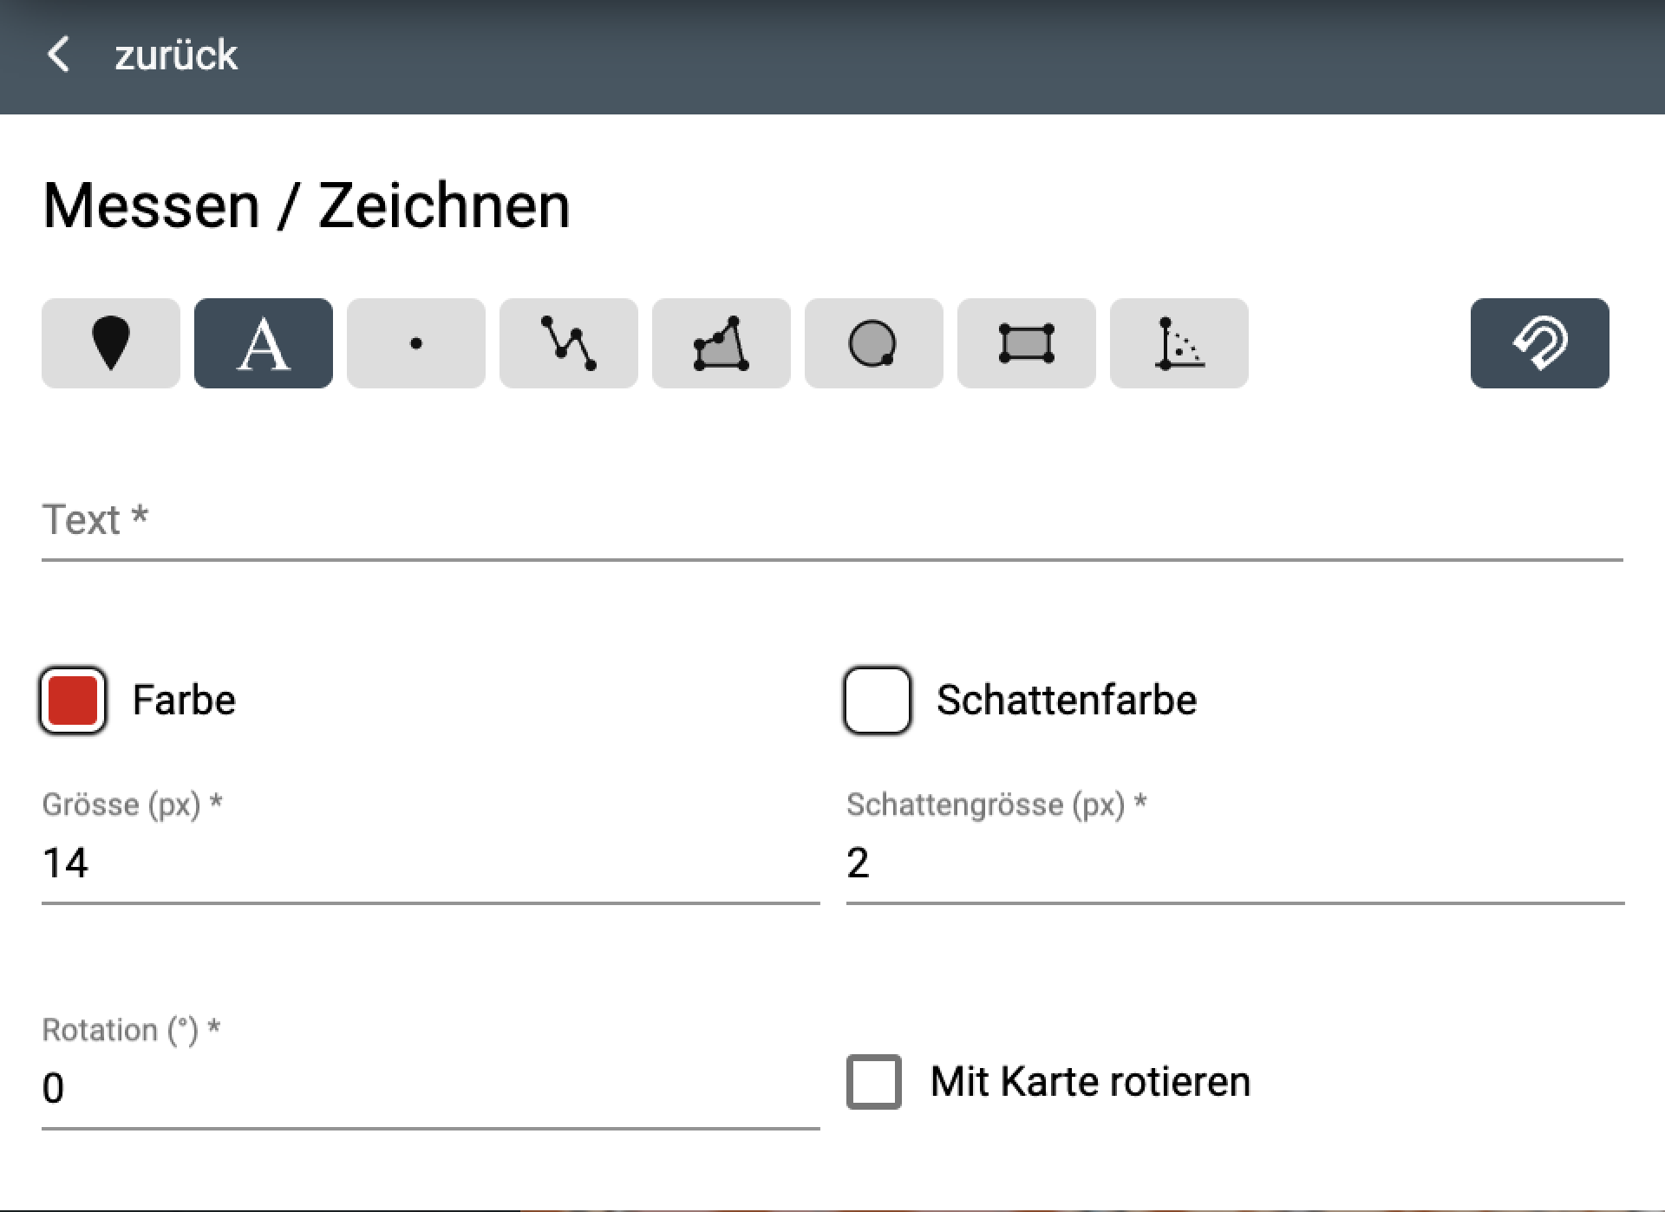Select the line measuring tool
The image size is (1665, 1212).
pos(569,343)
